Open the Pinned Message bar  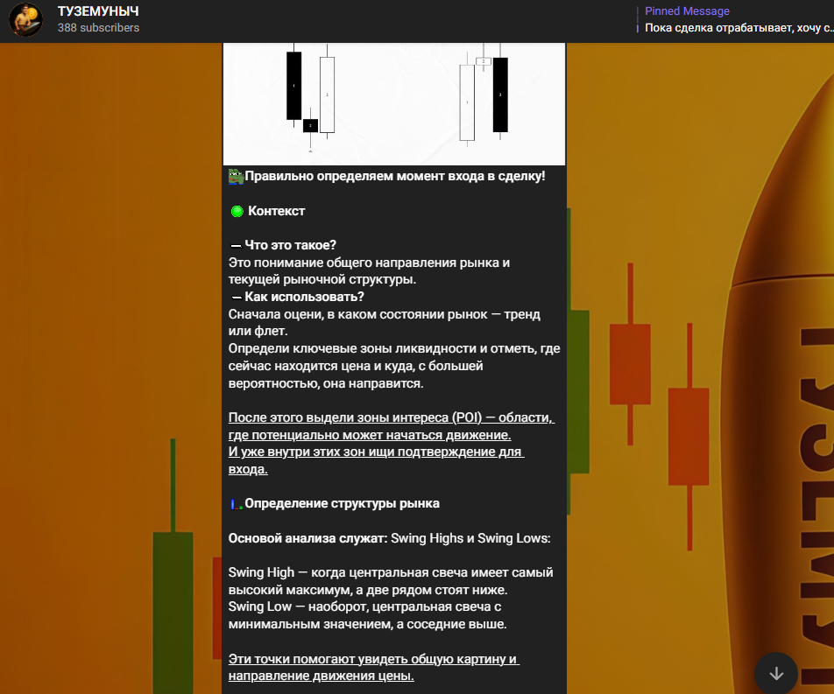735,19
